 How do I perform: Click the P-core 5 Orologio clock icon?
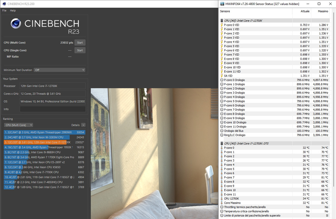[222, 101]
